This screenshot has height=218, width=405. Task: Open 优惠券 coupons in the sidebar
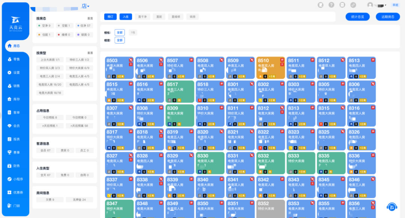click(14, 192)
